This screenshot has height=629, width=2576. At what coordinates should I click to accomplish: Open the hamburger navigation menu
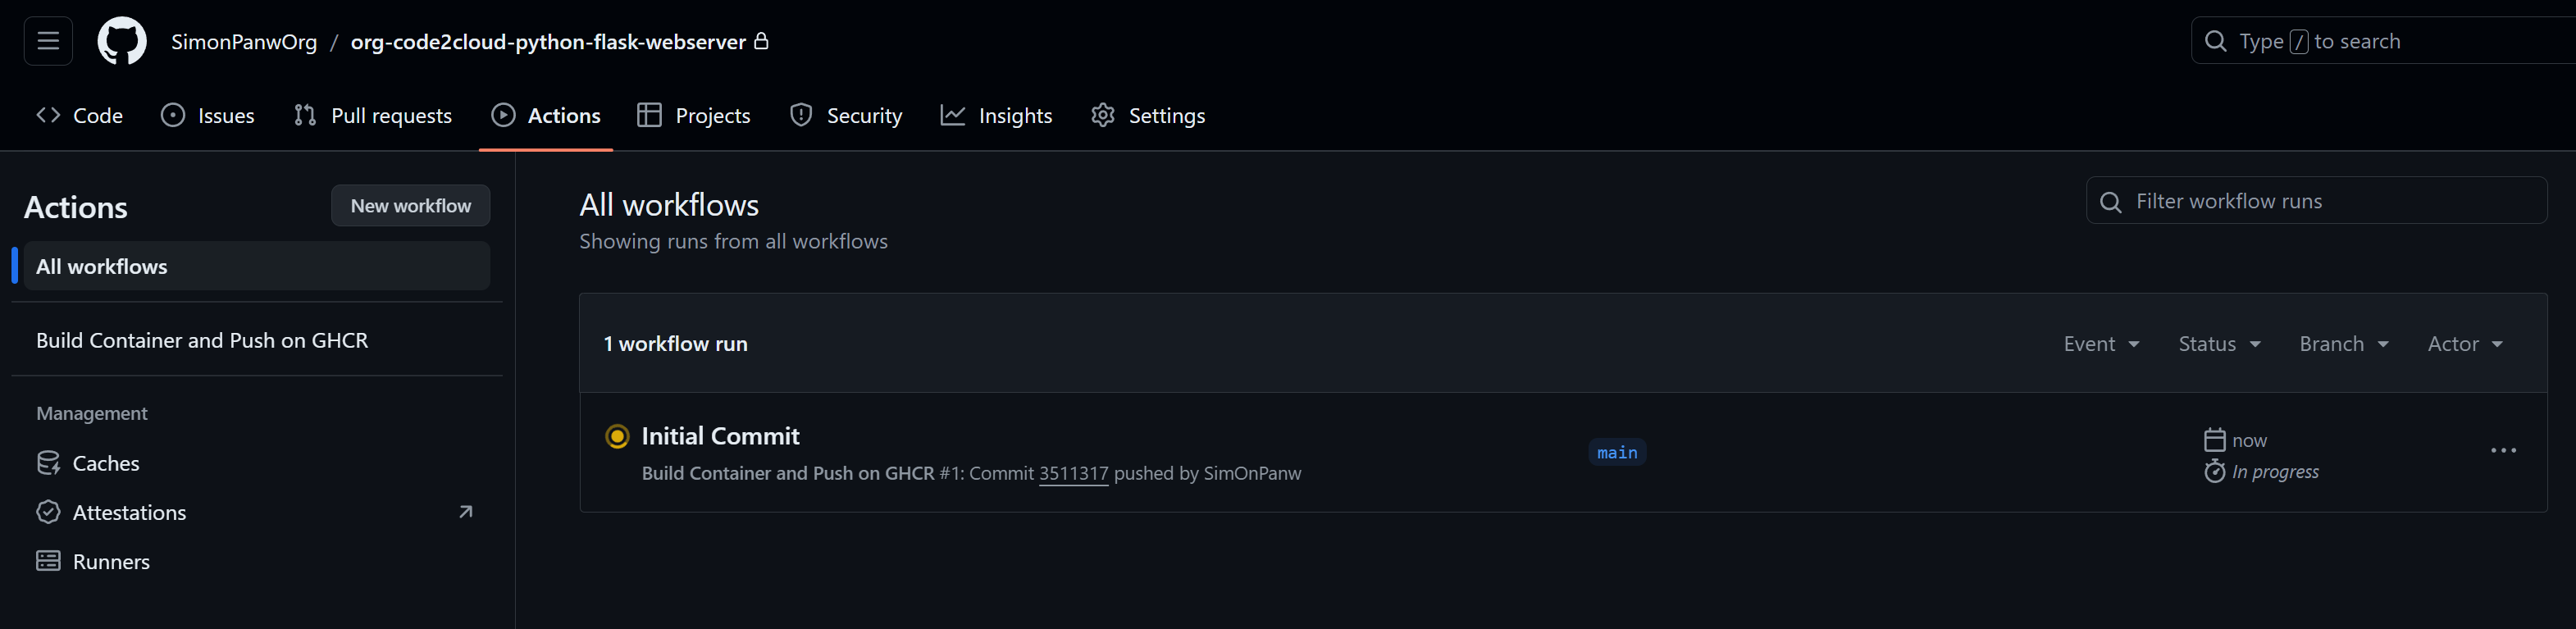coord(48,41)
